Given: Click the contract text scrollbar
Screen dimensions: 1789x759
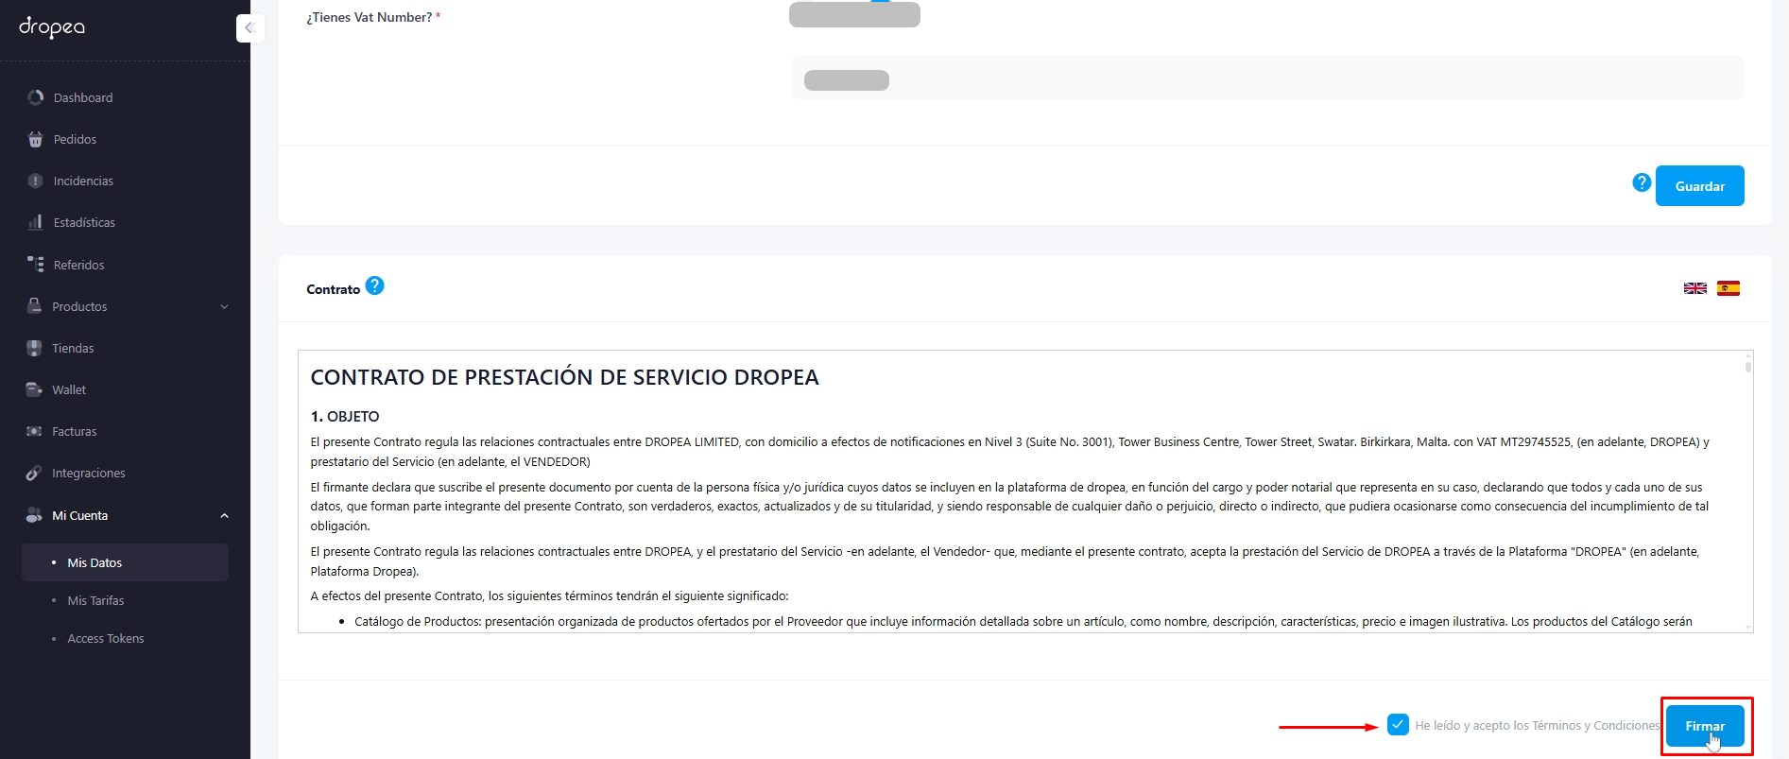Looking at the screenshot, I should pyautogui.click(x=1747, y=367).
